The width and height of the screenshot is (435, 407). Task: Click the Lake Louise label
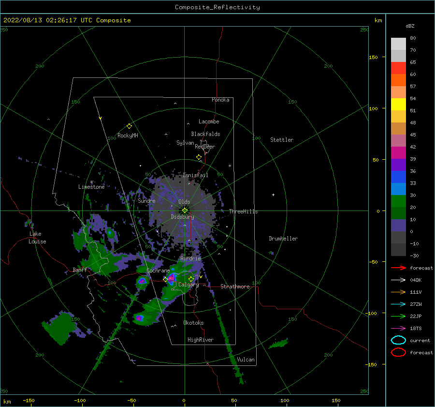click(37, 238)
